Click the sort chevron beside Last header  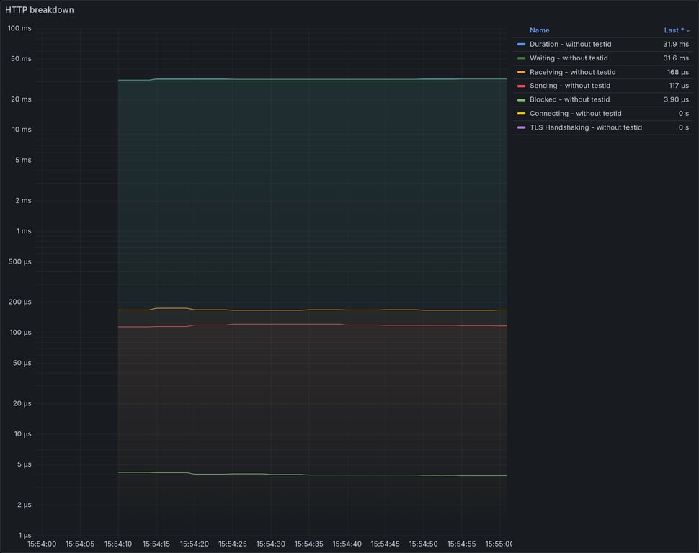[x=687, y=30]
